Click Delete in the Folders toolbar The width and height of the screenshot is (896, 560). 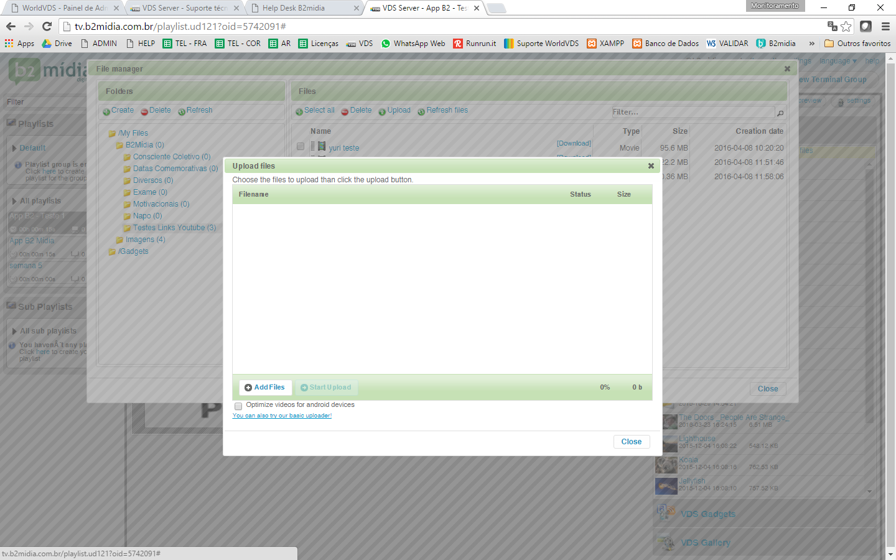156,111
